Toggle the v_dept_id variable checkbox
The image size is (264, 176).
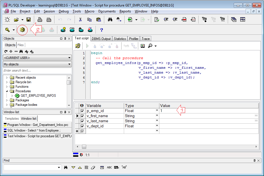click(x=82, y=126)
